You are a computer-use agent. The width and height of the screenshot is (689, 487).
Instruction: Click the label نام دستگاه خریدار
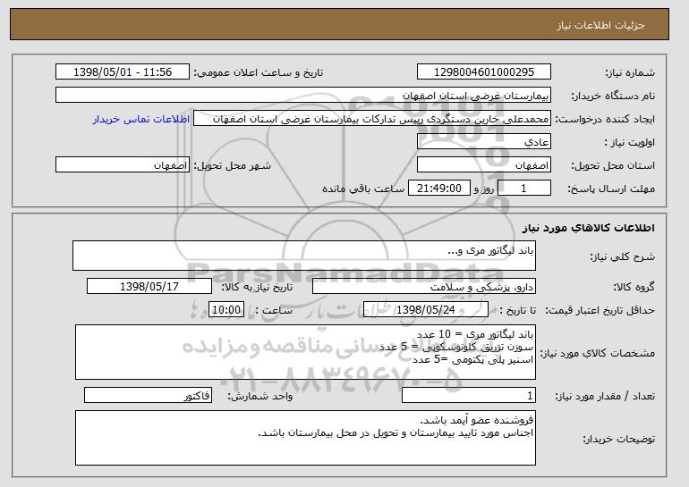pos(613,96)
